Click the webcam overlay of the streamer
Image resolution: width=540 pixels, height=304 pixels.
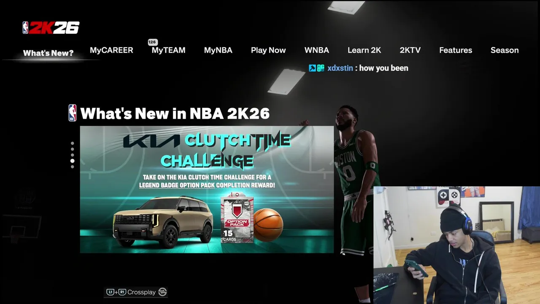pos(456,245)
